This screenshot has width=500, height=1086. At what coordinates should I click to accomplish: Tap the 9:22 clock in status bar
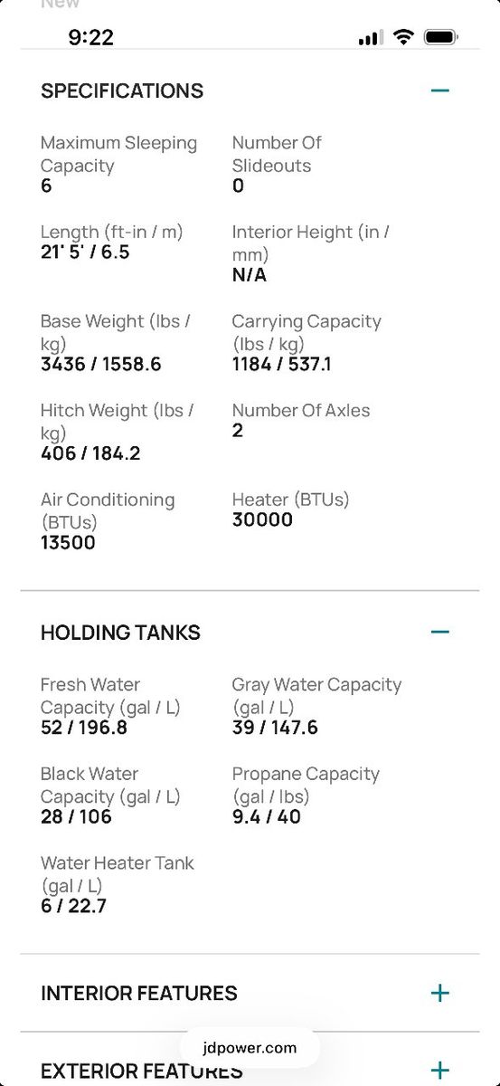90,37
